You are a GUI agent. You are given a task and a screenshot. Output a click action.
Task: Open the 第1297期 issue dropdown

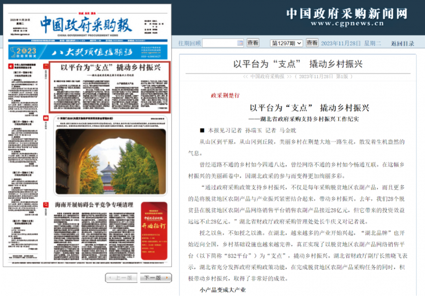tap(286, 43)
